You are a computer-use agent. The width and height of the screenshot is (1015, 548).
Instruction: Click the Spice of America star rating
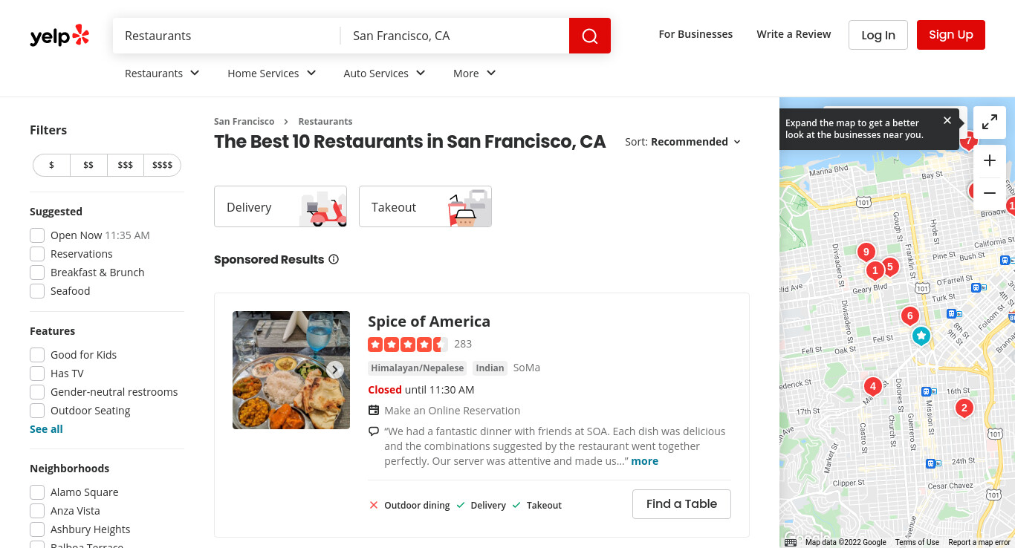click(x=408, y=345)
